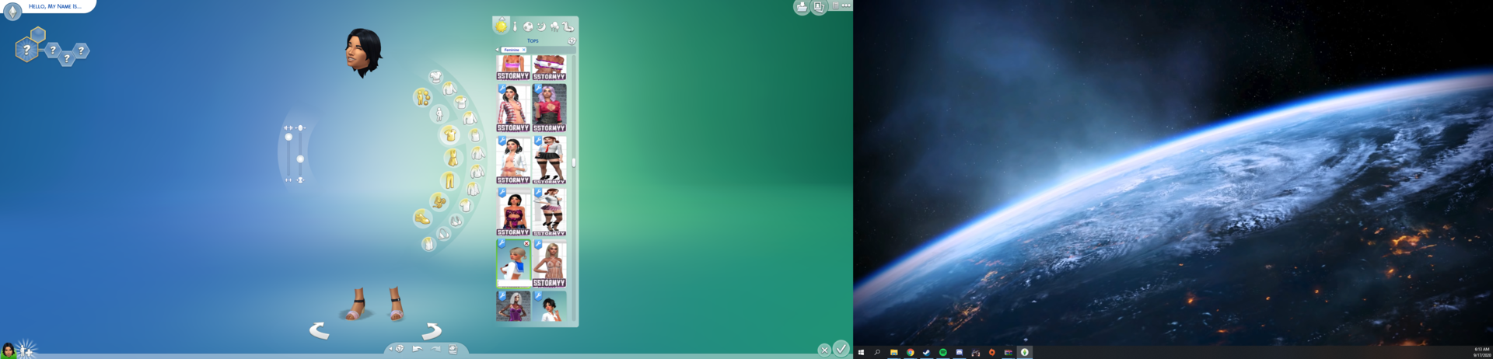Select the topmost white tops subcategory icon

(x=435, y=76)
